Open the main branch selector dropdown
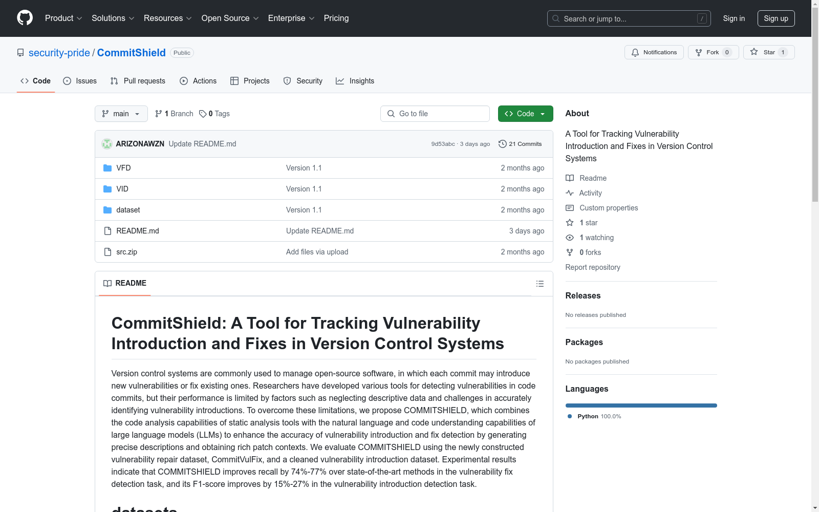Image resolution: width=819 pixels, height=512 pixels. pyautogui.click(x=121, y=114)
